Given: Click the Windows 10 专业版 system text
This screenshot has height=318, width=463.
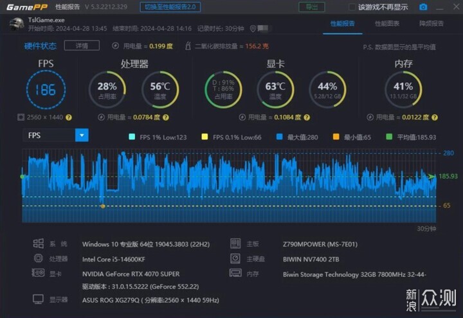Looking at the screenshot, I should click(x=146, y=244).
